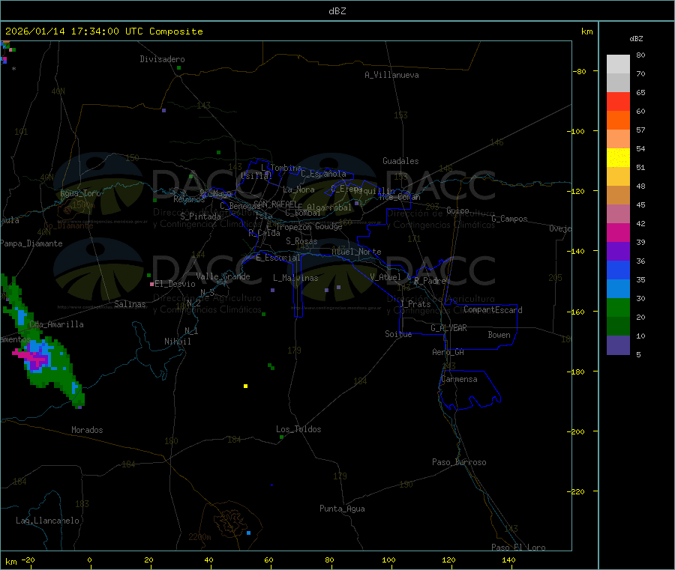Click the light gray 70-80 dBZ swatch

[x=618, y=64]
